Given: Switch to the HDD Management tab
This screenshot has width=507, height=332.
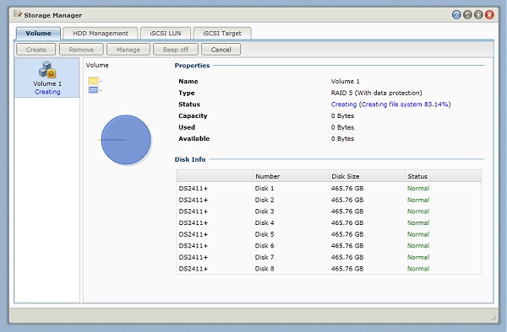Looking at the screenshot, I should pyautogui.click(x=101, y=33).
